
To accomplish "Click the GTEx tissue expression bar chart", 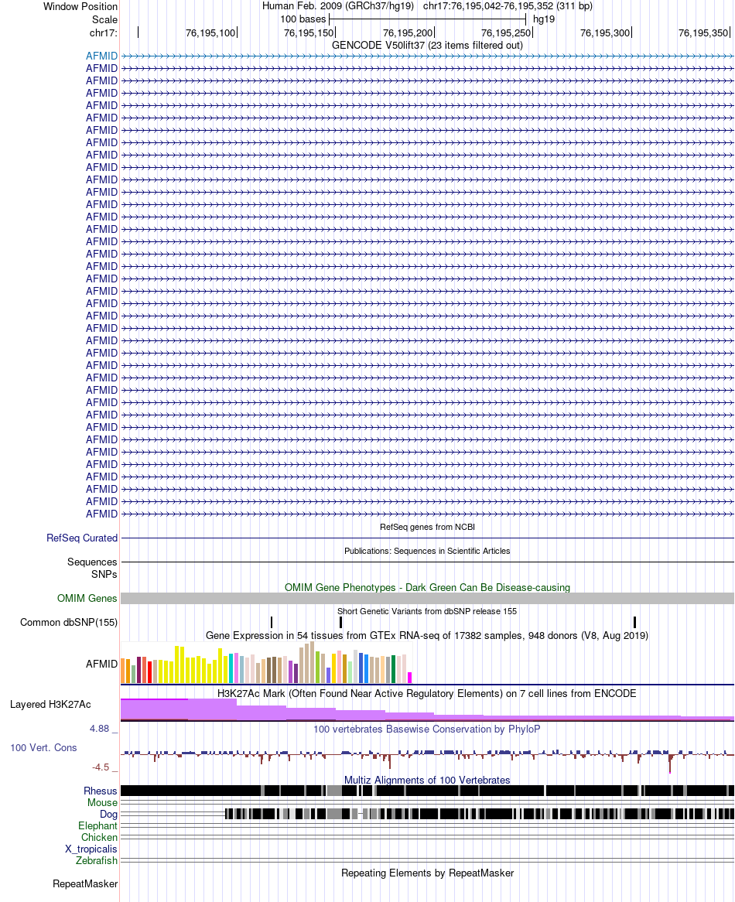I will pos(266,663).
